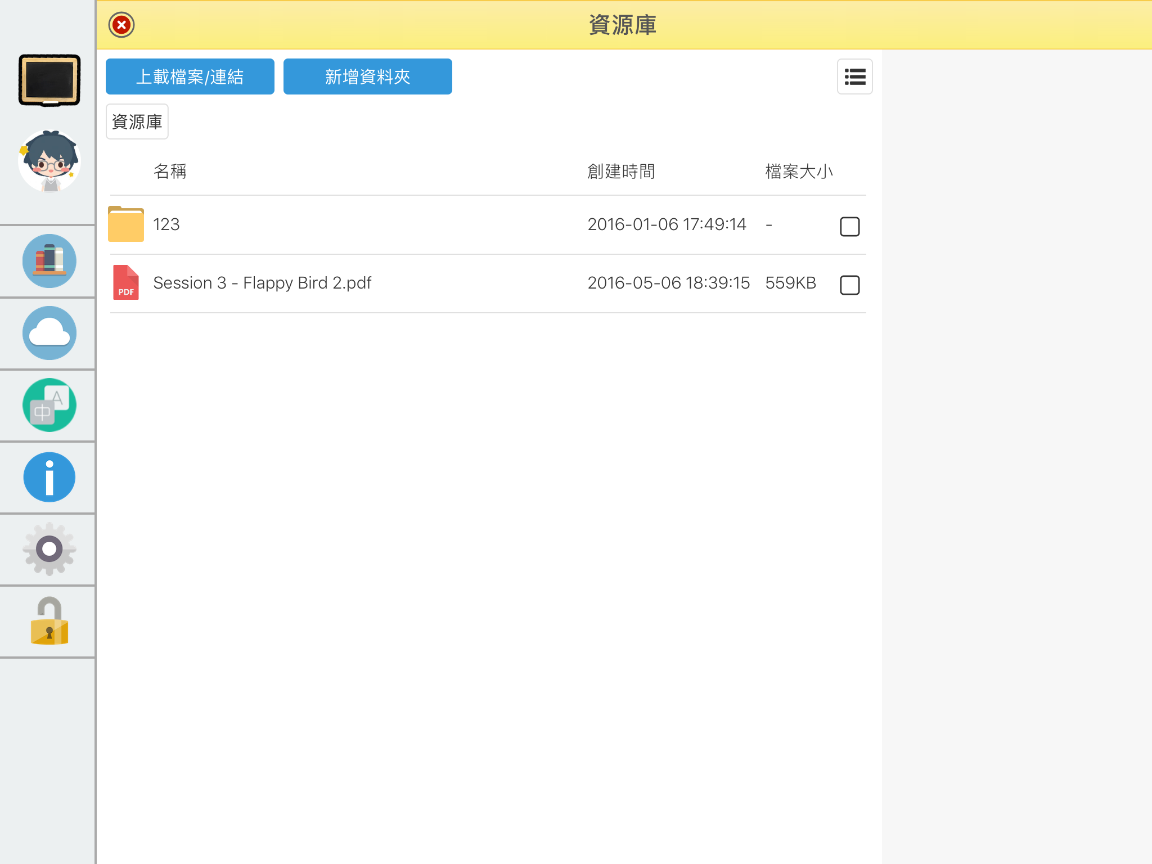Select the 資源庫 breadcrumb item
Viewport: 1152px width, 864px height.
click(x=137, y=121)
